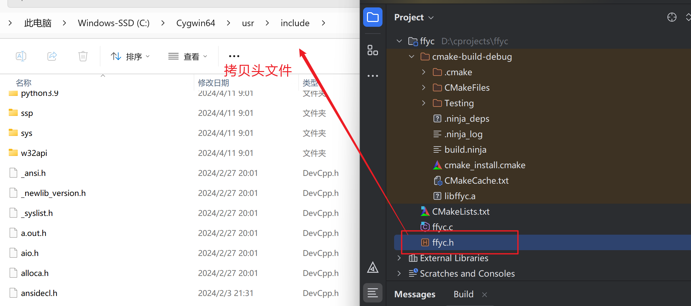Navigate to 此电脑 in address bar
This screenshot has width=691, height=306.
[38, 23]
